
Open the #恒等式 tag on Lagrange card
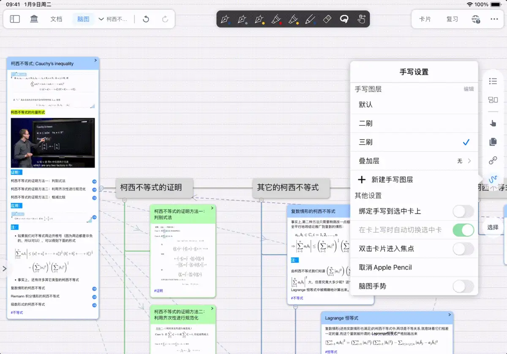(x=332, y=351)
